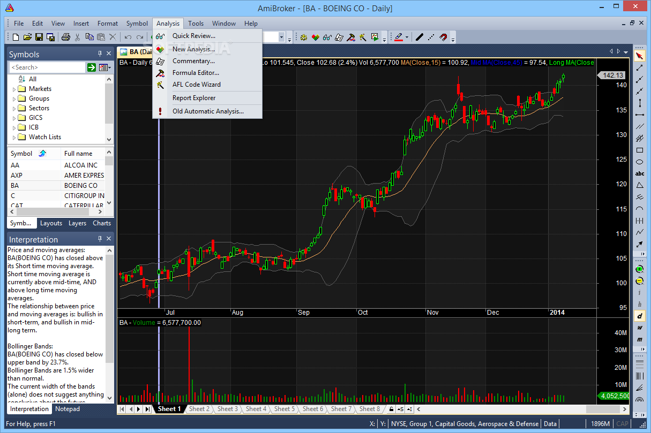Click Formula Editor hammer toolbar icon
The width and height of the screenshot is (651, 433).
[x=351, y=37]
